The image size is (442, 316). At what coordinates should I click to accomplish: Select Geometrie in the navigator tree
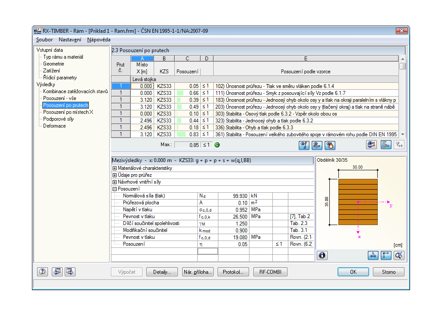(54, 64)
